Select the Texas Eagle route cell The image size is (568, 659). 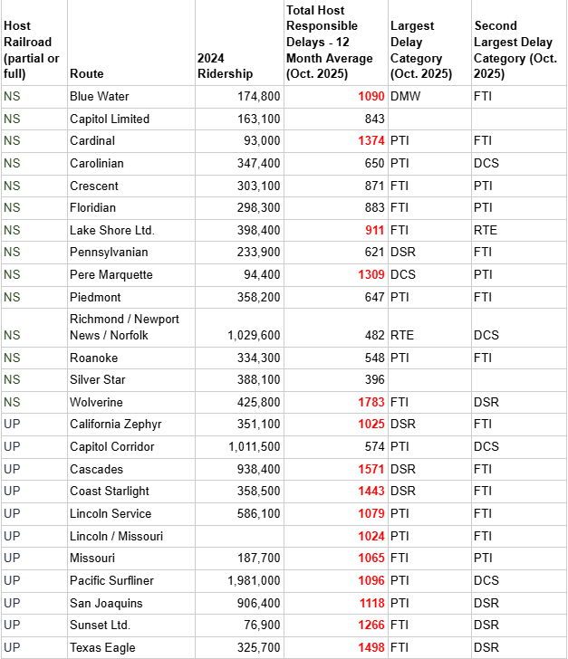click(x=101, y=647)
